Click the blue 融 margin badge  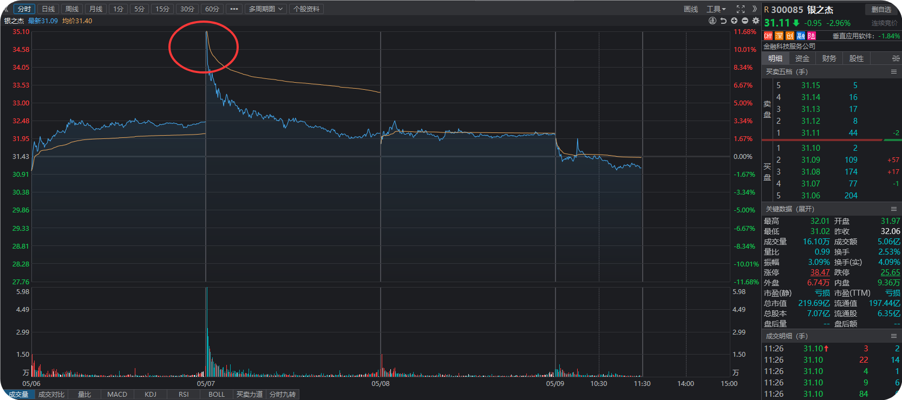point(801,36)
